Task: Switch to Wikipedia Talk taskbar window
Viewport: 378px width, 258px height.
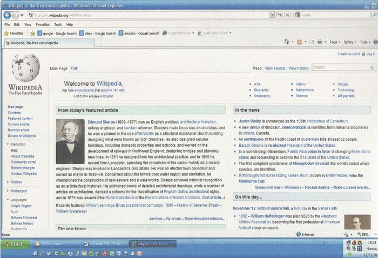Action: [x=104, y=244]
